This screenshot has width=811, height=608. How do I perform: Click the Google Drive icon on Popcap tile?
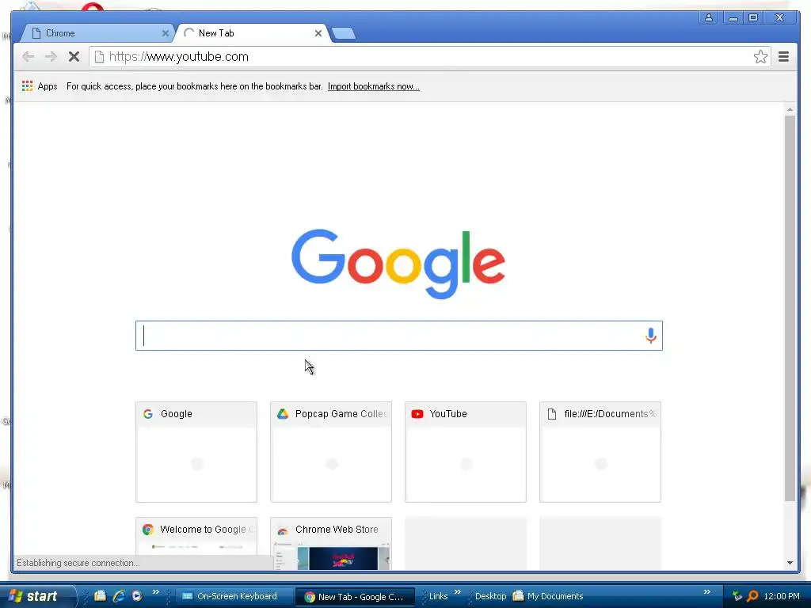click(x=283, y=413)
